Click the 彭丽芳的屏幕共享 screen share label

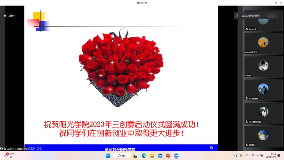click(x=17, y=149)
